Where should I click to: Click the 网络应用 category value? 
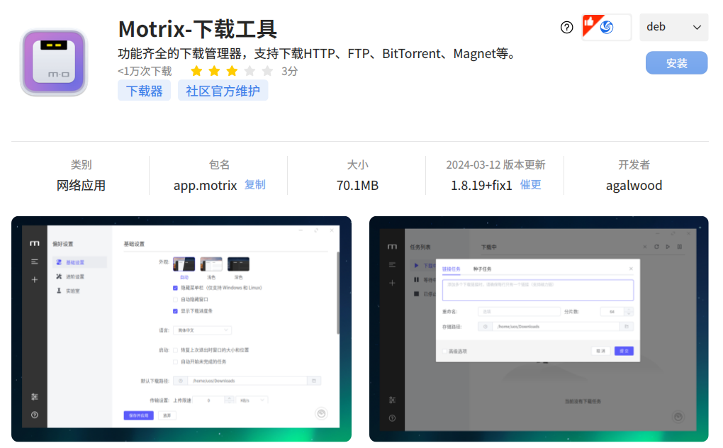81,186
